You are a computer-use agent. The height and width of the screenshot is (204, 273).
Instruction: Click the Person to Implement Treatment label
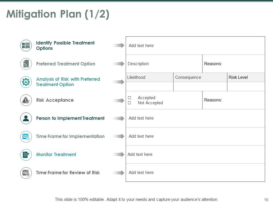click(x=70, y=118)
